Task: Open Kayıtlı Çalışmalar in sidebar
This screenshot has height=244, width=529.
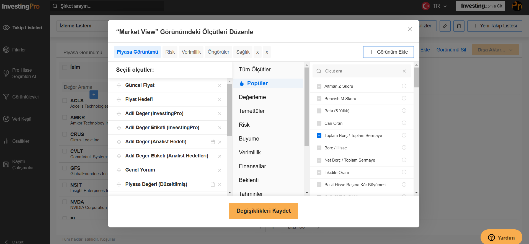Action: click(x=18, y=165)
